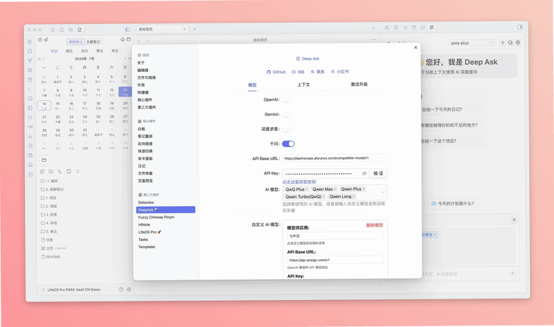Click the 验证 button next to API Key

point(378,173)
